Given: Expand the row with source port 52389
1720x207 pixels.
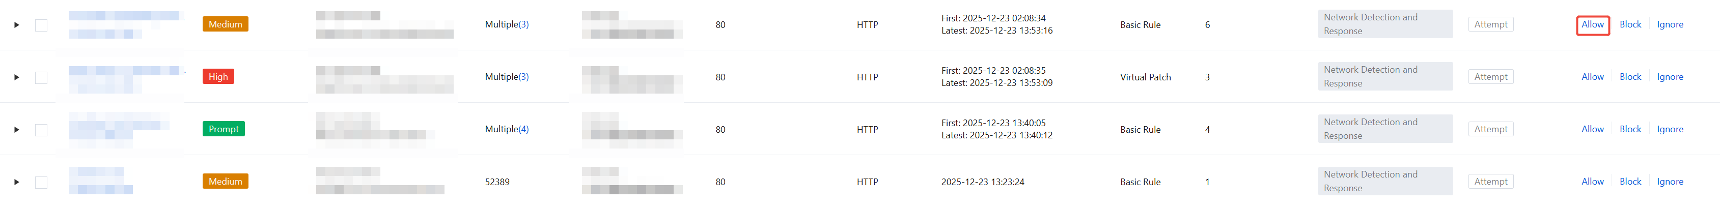Looking at the screenshot, I should pos(17,182).
